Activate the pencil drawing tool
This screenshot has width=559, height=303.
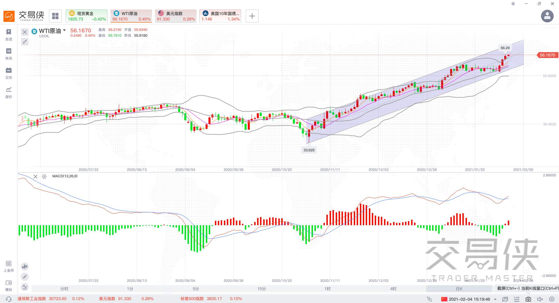(25, 276)
